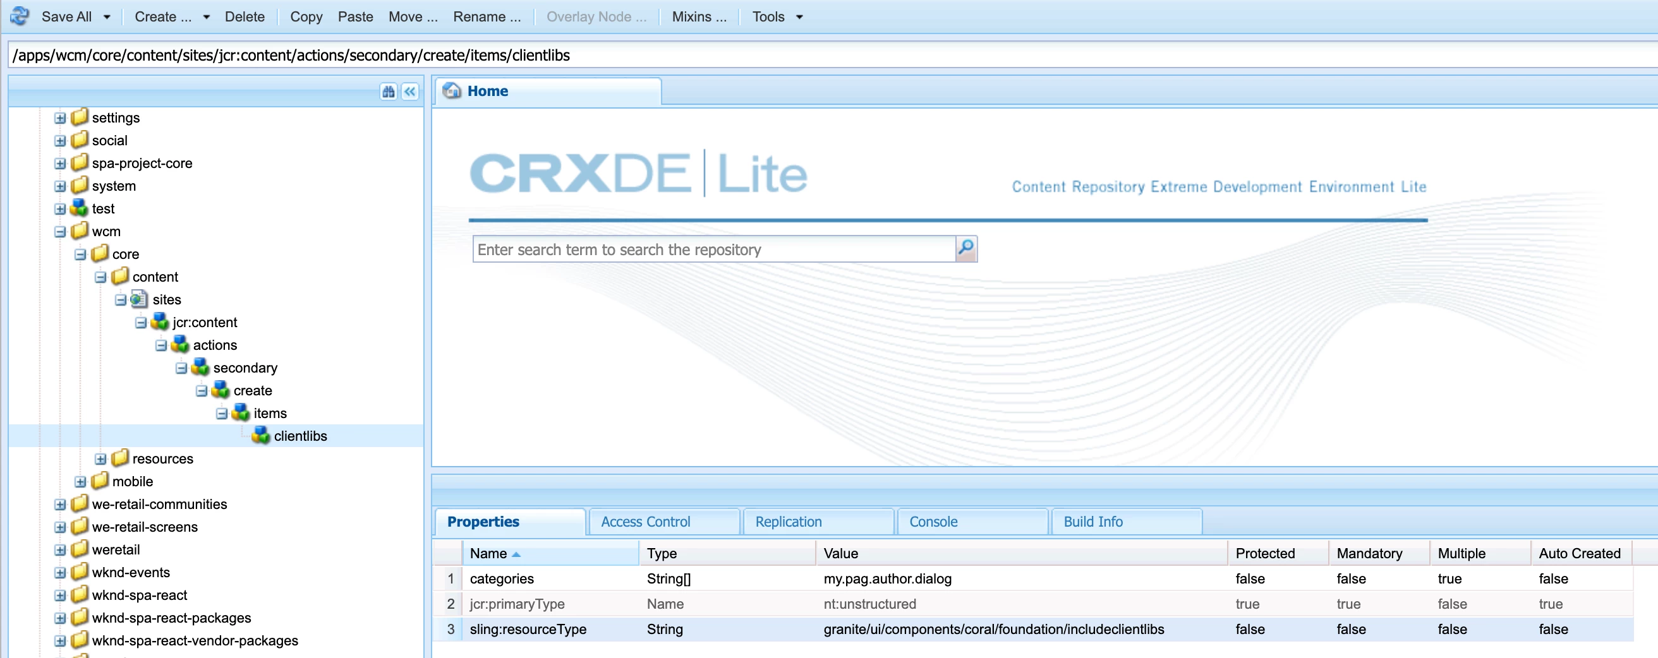Click the clientlibs node cubes icon
The width and height of the screenshot is (1658, 658).
[261, 436]
